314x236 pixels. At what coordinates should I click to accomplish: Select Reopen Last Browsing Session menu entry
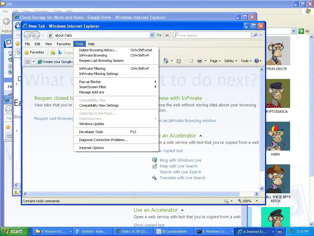[116, 61]
